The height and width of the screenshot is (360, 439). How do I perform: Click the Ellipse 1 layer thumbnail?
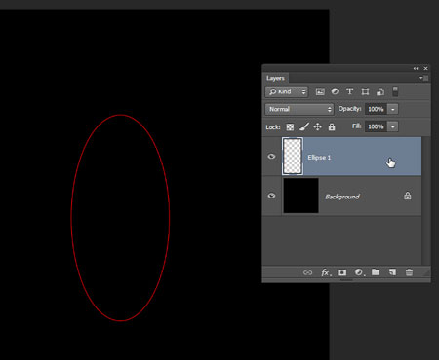click(x=293, y=157)
